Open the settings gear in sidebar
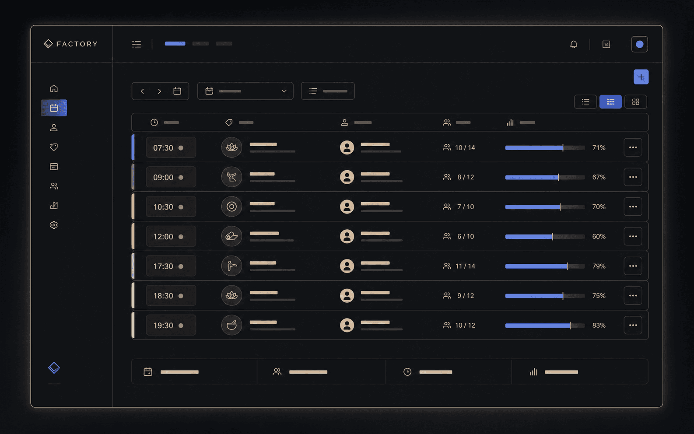Viewport: 694px width, 434px height. click(x=54, y=225)
